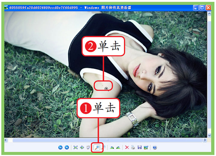Go to the next image

click(x=67, y=148)
